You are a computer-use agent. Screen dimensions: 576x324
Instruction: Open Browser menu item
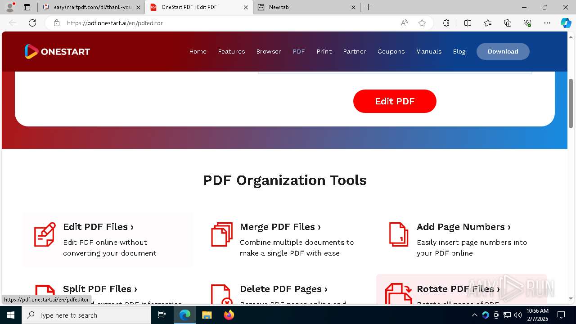(x=269, y=51)
